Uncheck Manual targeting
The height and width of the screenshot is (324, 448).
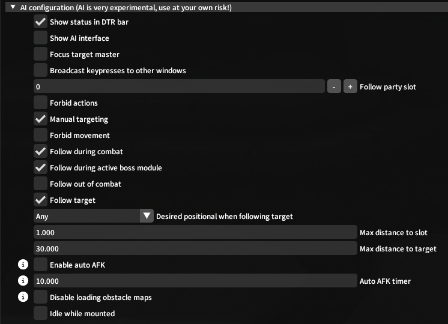(40, 119)
